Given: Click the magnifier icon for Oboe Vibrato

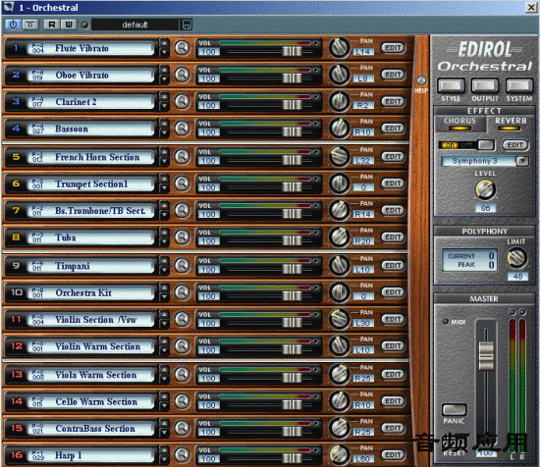Looking at the screenshot, I should (x=182, y=75).
